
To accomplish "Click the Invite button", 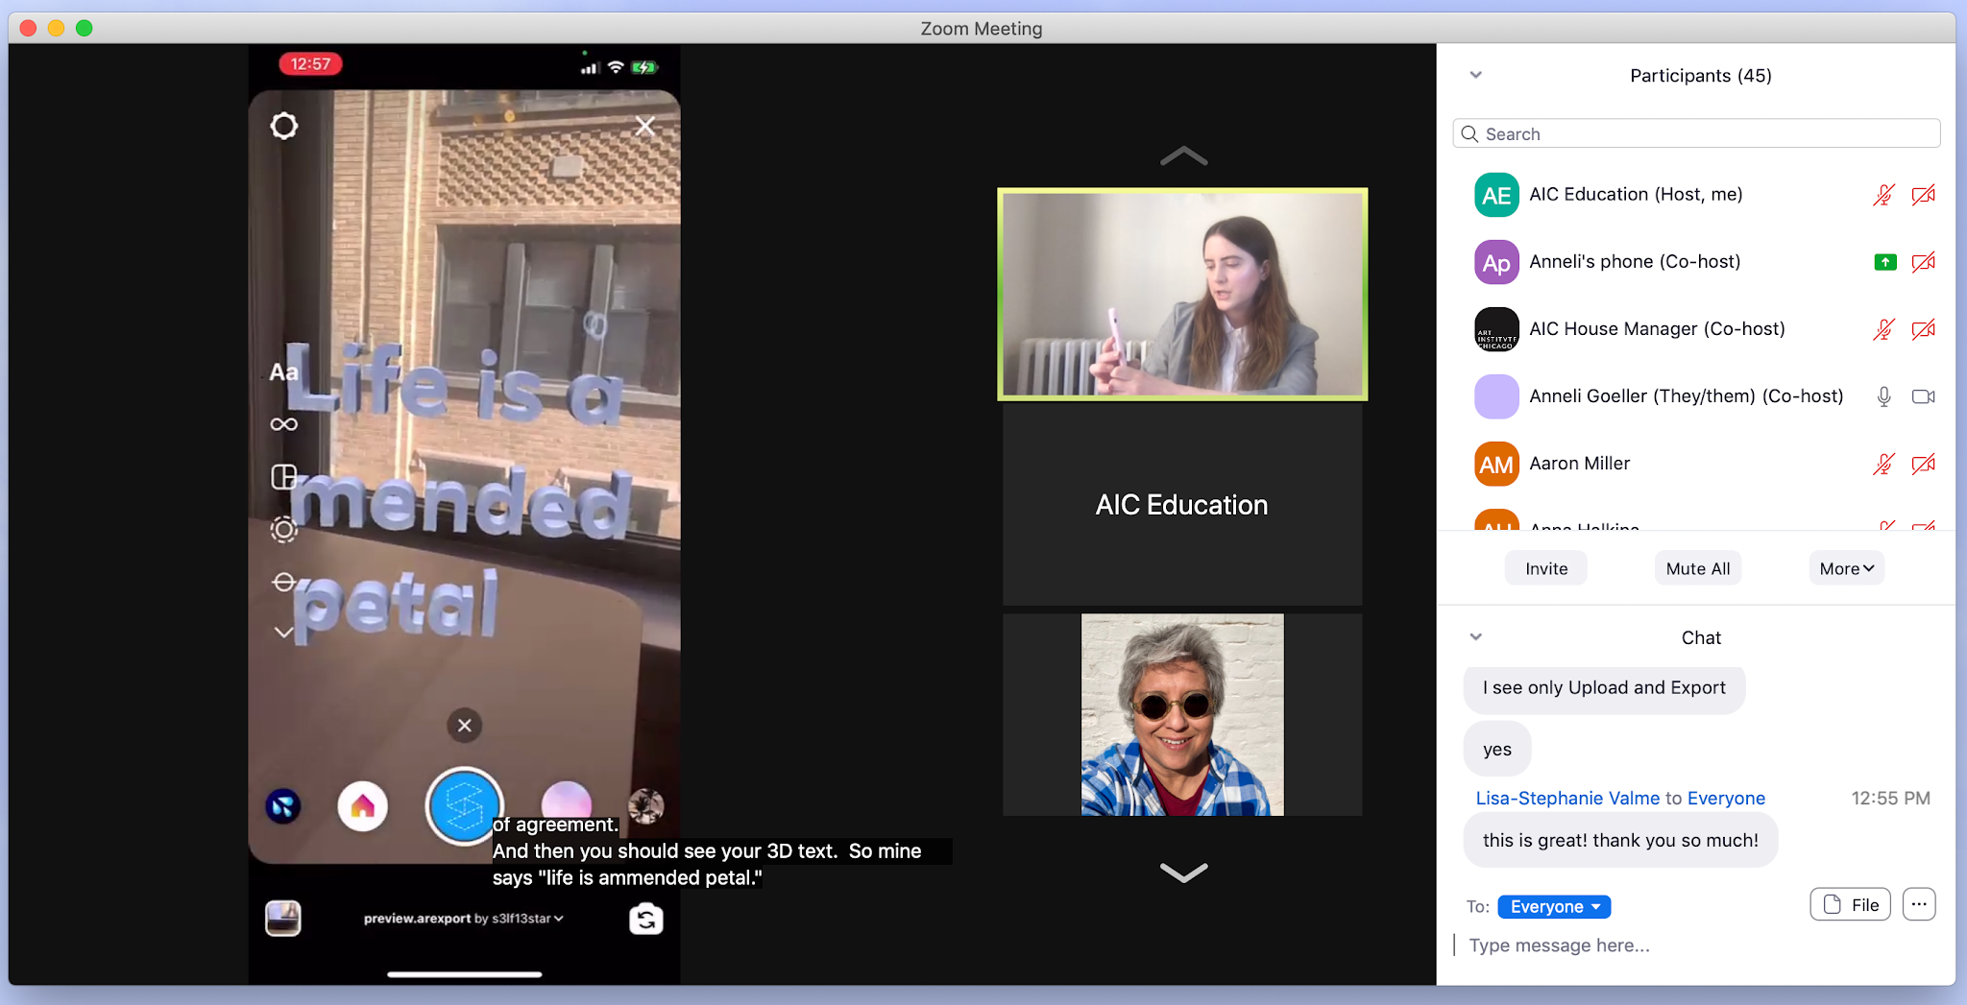I will pos(1545,568).
